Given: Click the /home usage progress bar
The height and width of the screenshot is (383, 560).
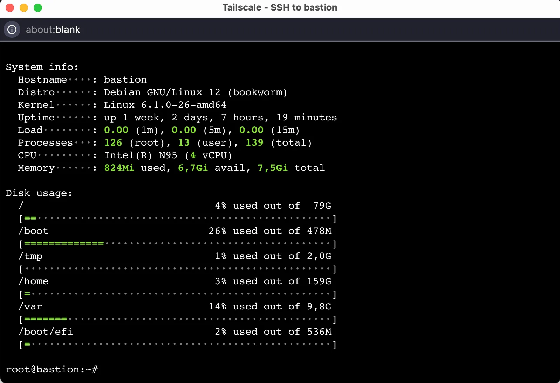Looking at the screenshot, I should point(178,294).
